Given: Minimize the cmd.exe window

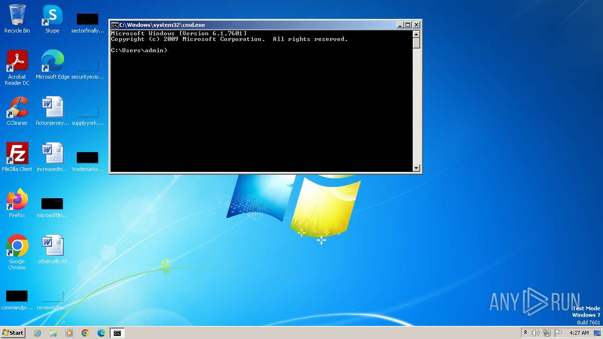Looking at the screenshot, I should pos(400,25).
